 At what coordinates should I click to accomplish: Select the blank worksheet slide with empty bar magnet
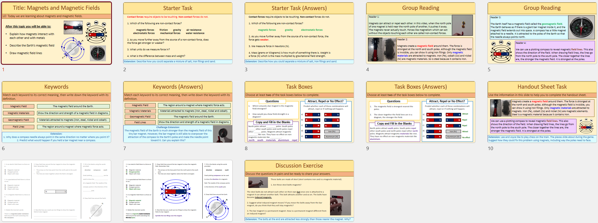[x=57, y=191]
